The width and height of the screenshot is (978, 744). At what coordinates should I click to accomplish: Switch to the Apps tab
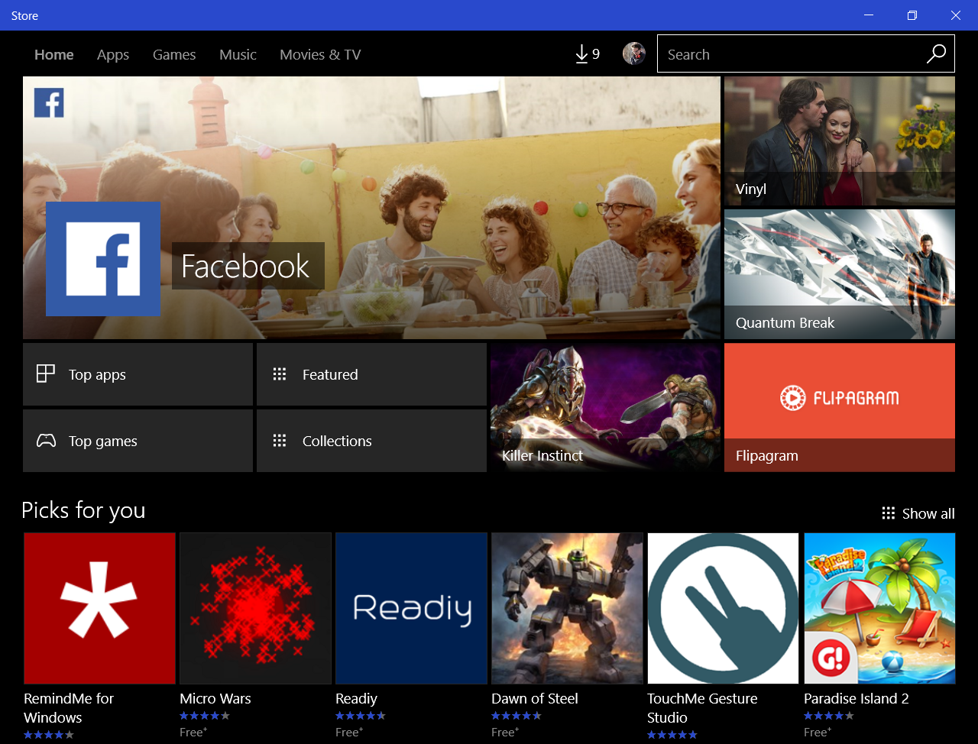pos(113,54)
